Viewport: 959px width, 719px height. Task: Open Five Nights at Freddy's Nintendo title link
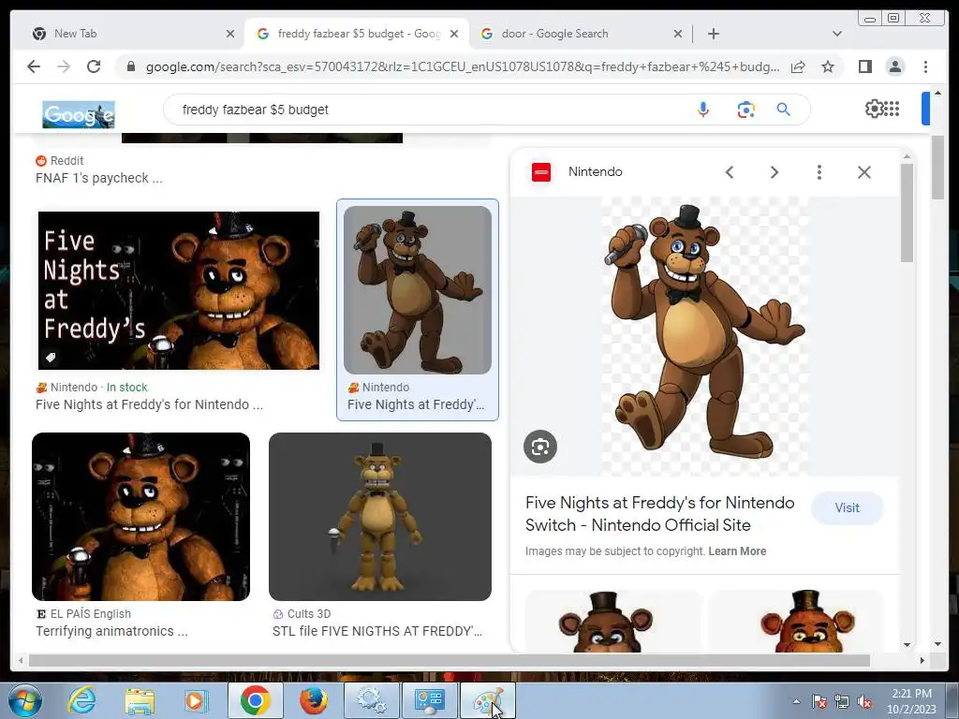tap(659, 514)
